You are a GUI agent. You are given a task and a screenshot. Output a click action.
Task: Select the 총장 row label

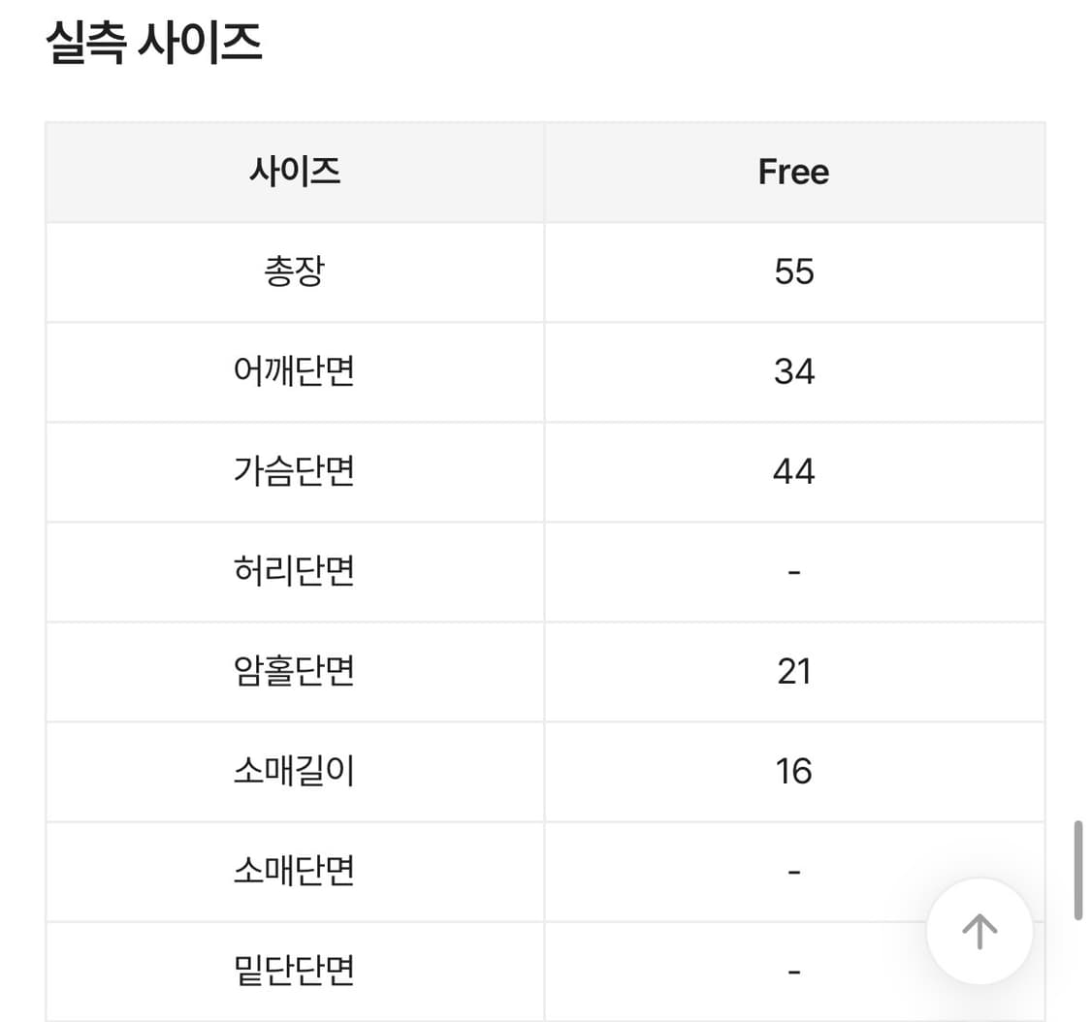pos(293,271)
